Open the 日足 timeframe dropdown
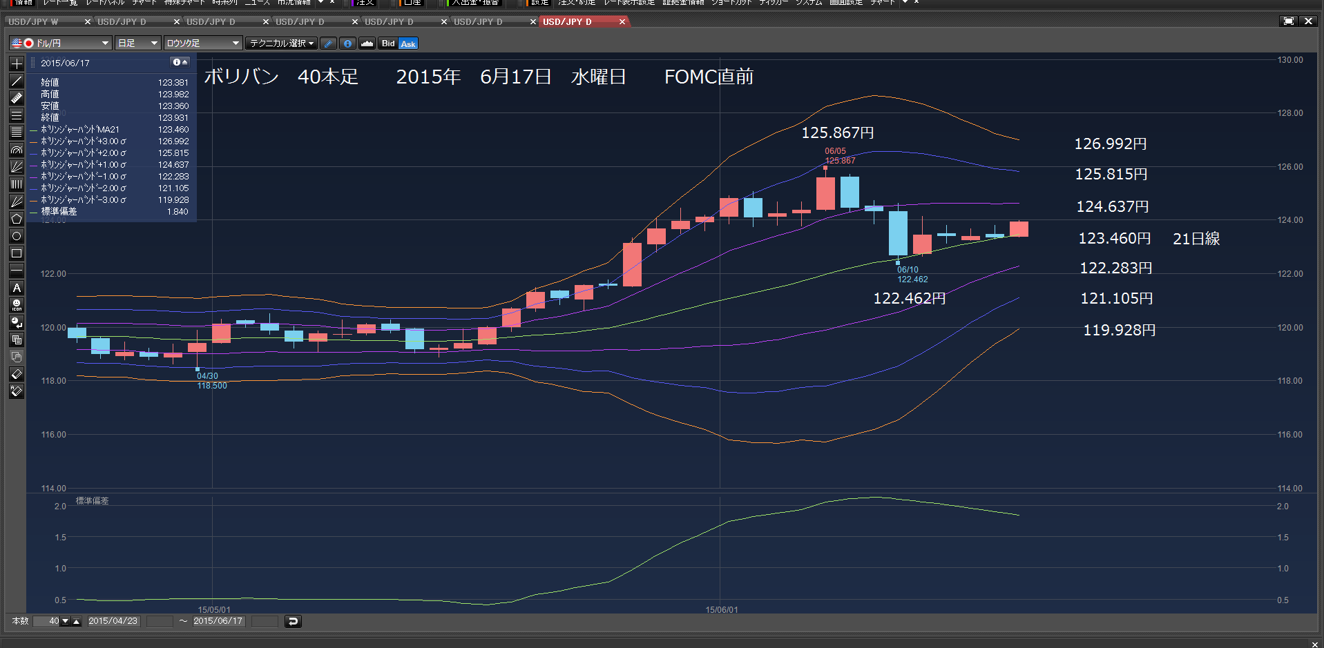 [x=138, y=43]
